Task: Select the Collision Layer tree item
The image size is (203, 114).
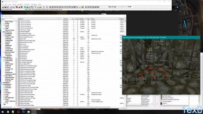Action: [x=10, y=37]
